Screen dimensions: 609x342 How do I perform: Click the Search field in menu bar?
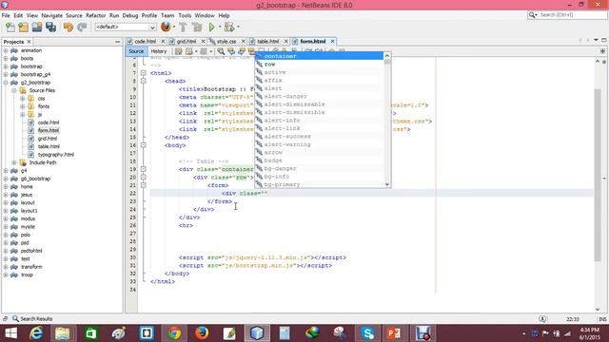point(567,15)
